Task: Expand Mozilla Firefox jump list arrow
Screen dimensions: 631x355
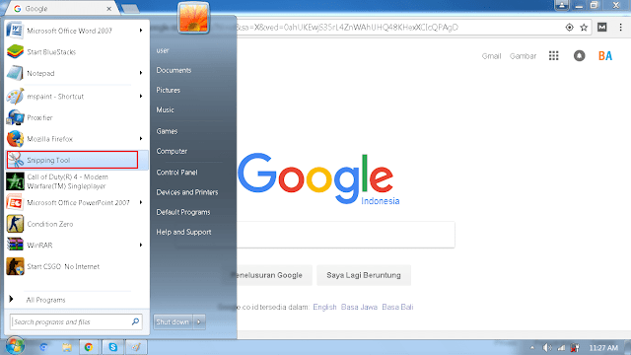Action: coord(141,139)
